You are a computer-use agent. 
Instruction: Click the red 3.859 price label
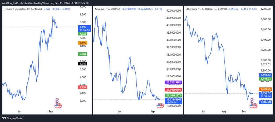point(83,87)
